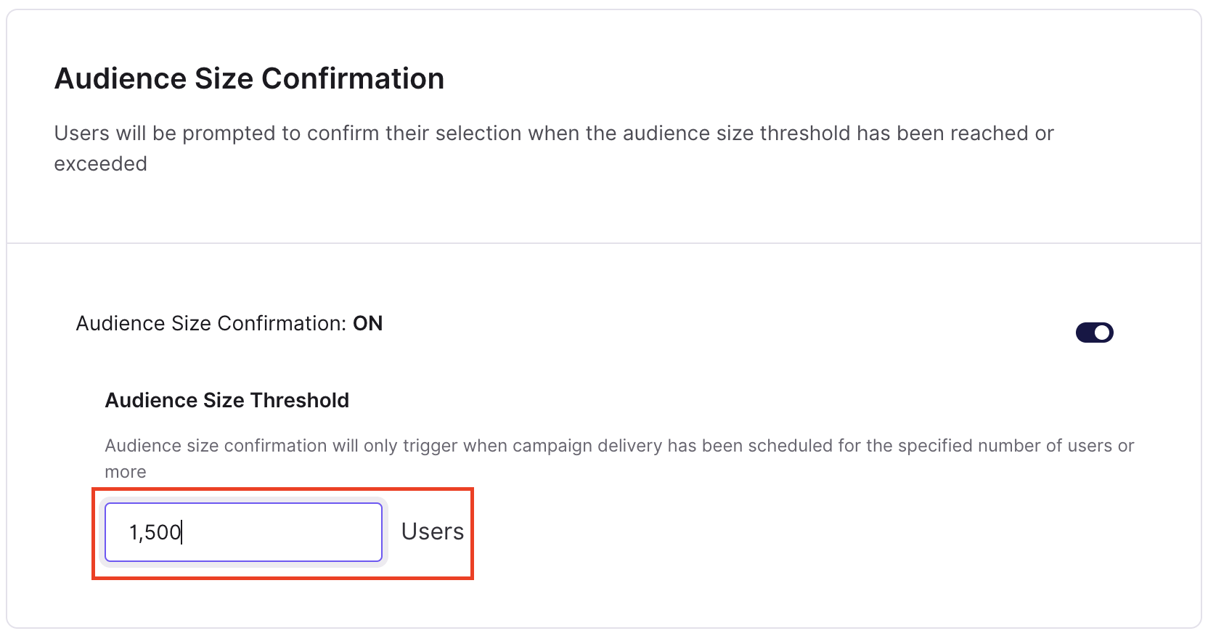The image size is (1208, 636).
Task: Click the white knob of the toggle switch
Action: click(x=1103, y=333)
